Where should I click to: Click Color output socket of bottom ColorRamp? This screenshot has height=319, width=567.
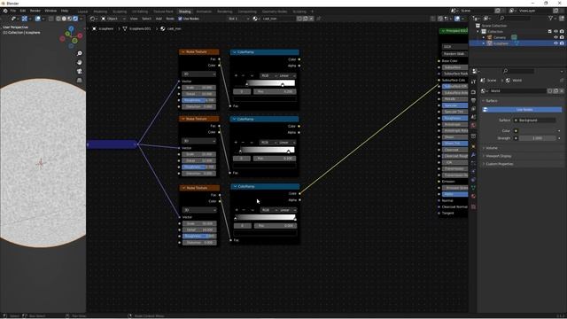click(299, 193)
